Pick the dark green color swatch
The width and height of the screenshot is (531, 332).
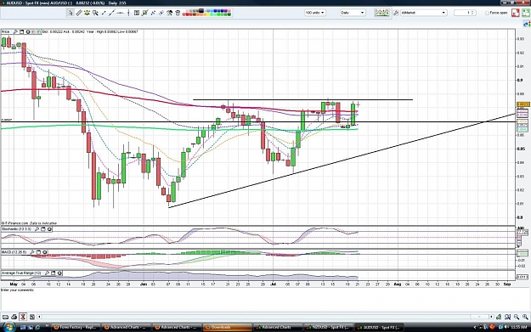coord(229,14)
